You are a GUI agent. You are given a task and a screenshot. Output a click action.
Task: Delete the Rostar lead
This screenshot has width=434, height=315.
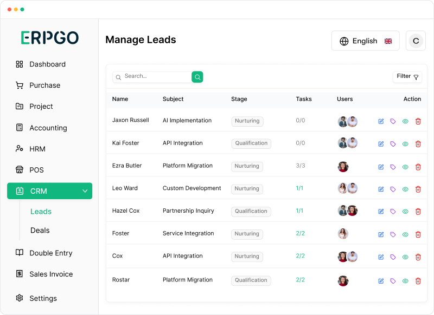pyautogui.click(x=418, y=281)
